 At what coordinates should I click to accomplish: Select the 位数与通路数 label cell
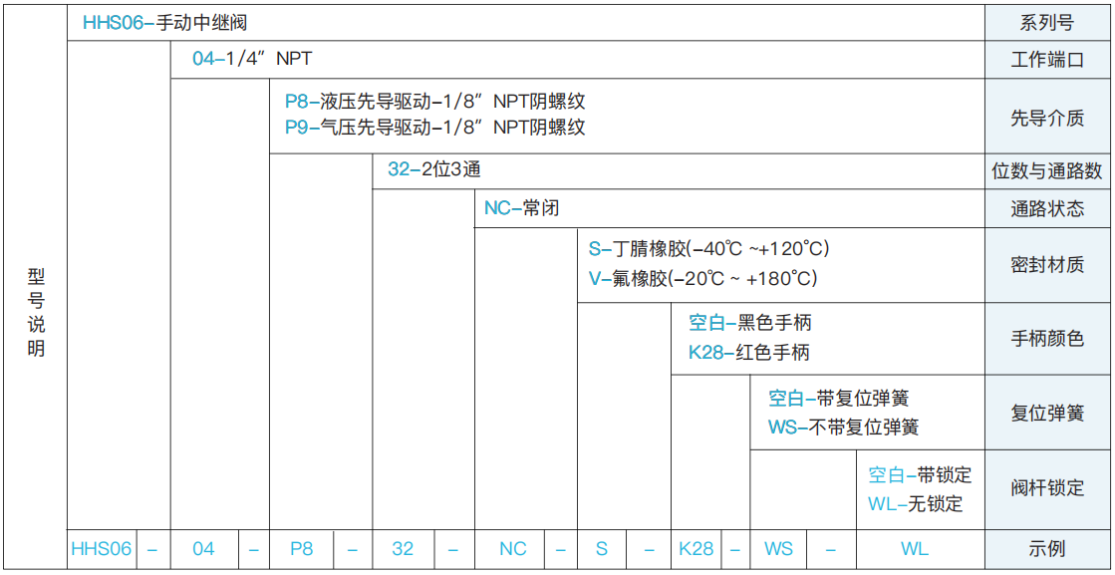[1047, 171]
